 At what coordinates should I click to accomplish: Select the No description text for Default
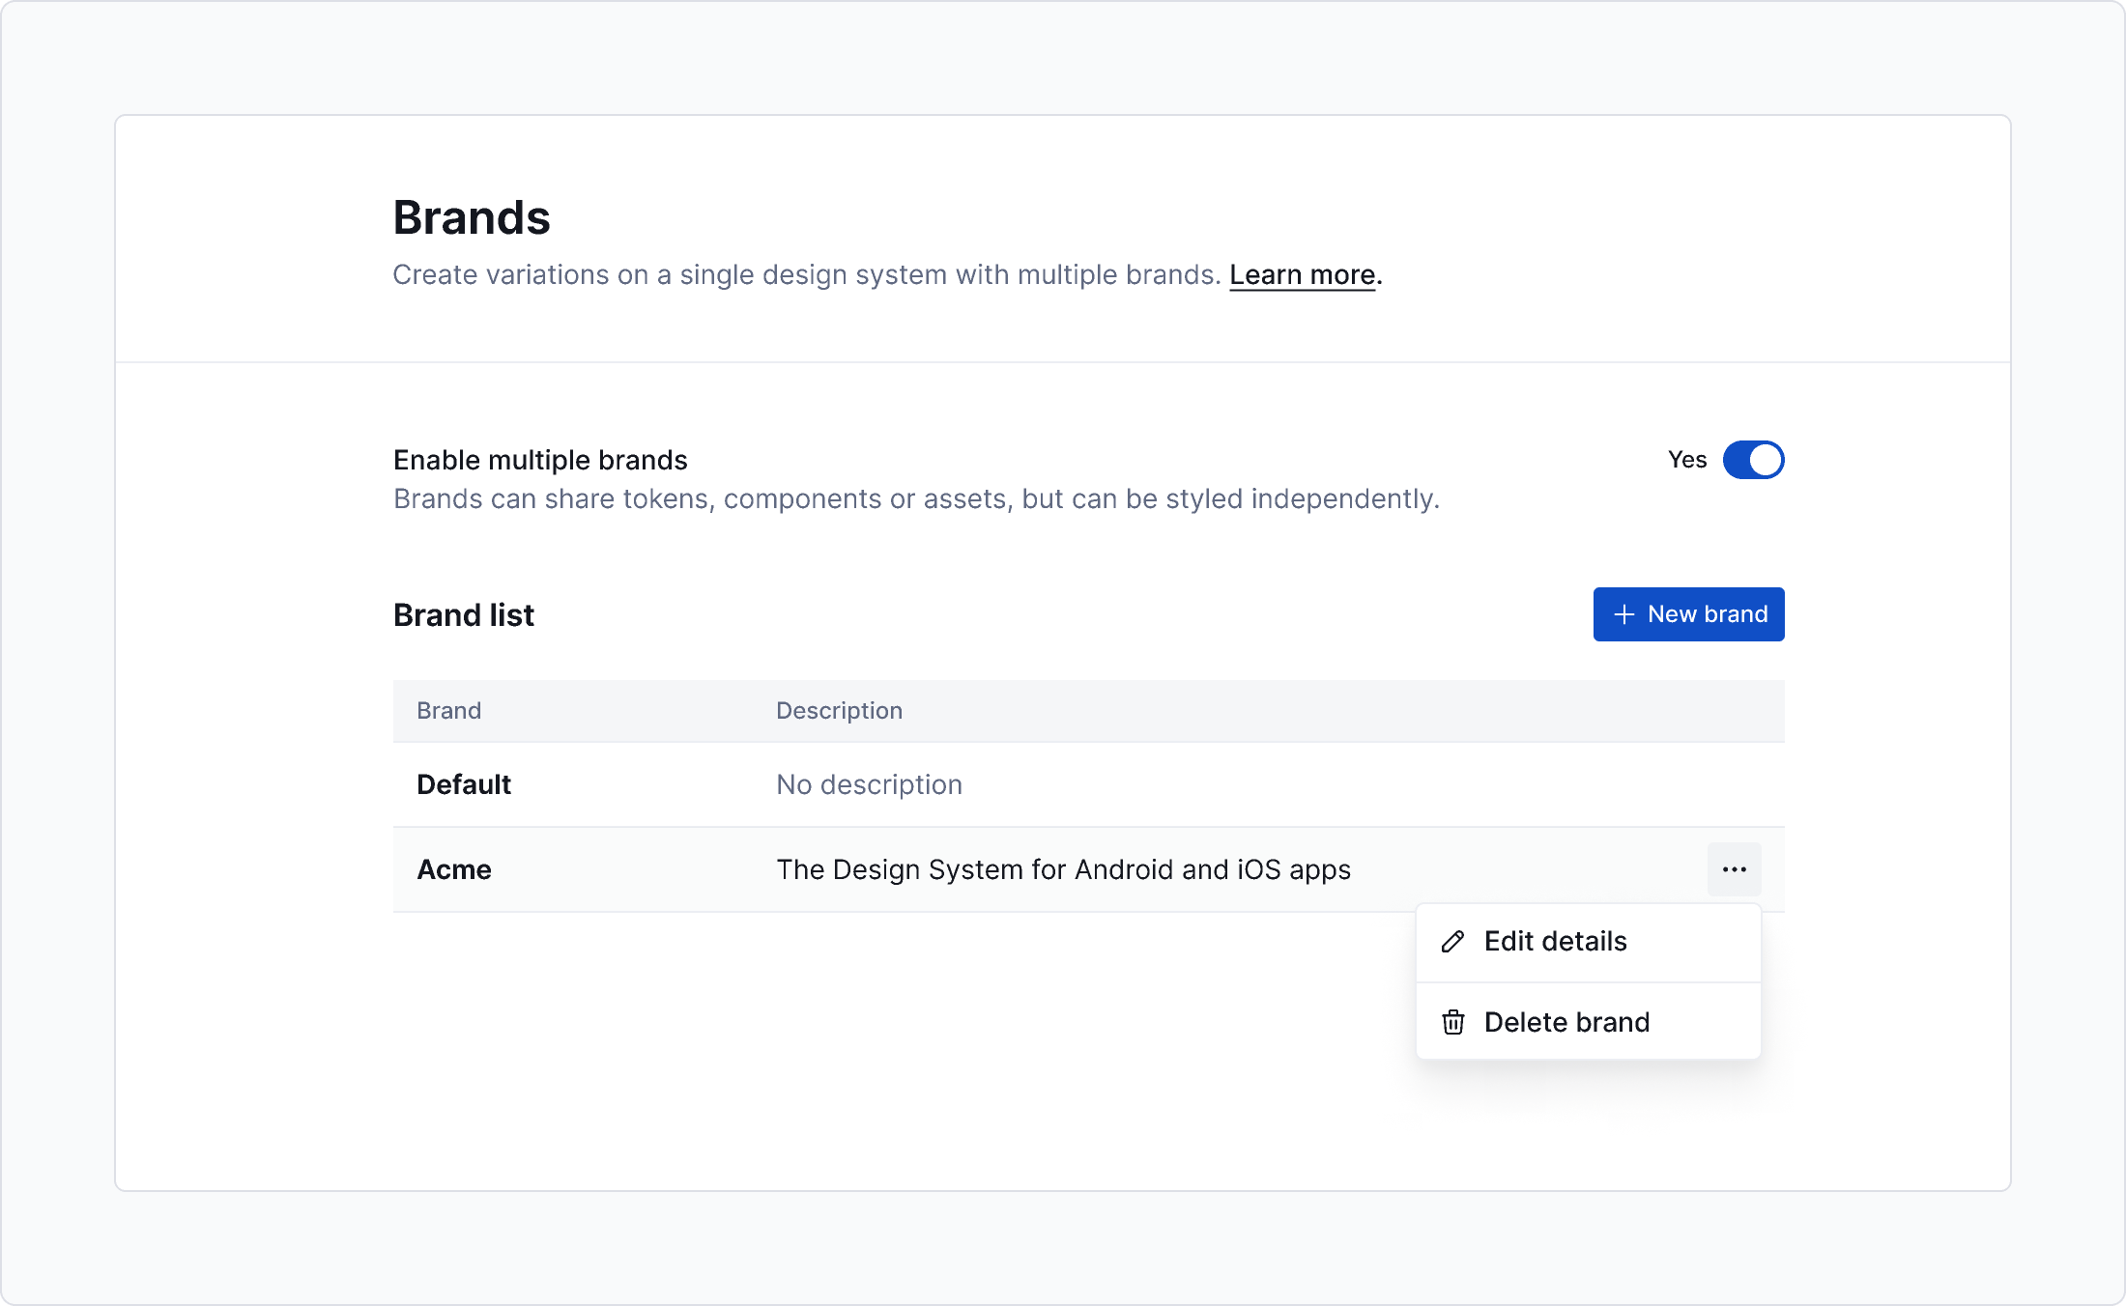868,784
